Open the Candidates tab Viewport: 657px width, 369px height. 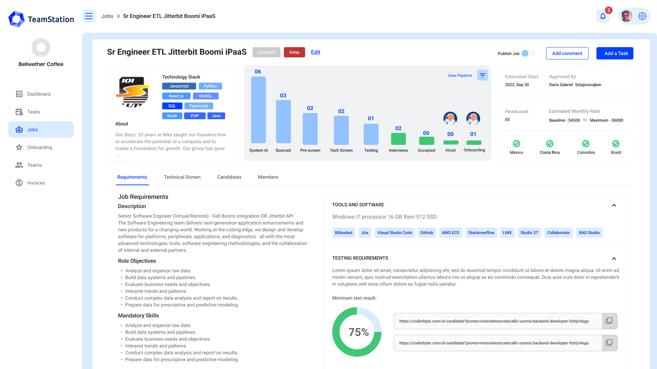[229, 177]
